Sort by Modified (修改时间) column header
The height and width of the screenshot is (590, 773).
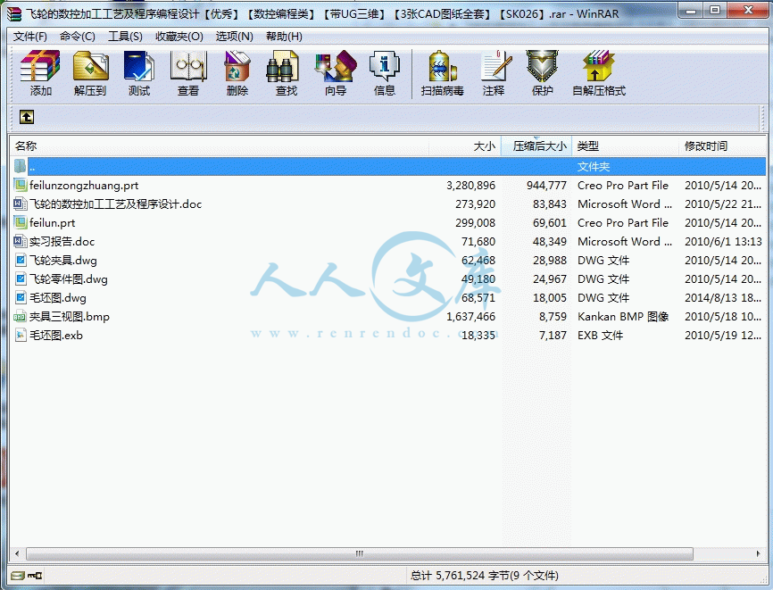point(722,145)
